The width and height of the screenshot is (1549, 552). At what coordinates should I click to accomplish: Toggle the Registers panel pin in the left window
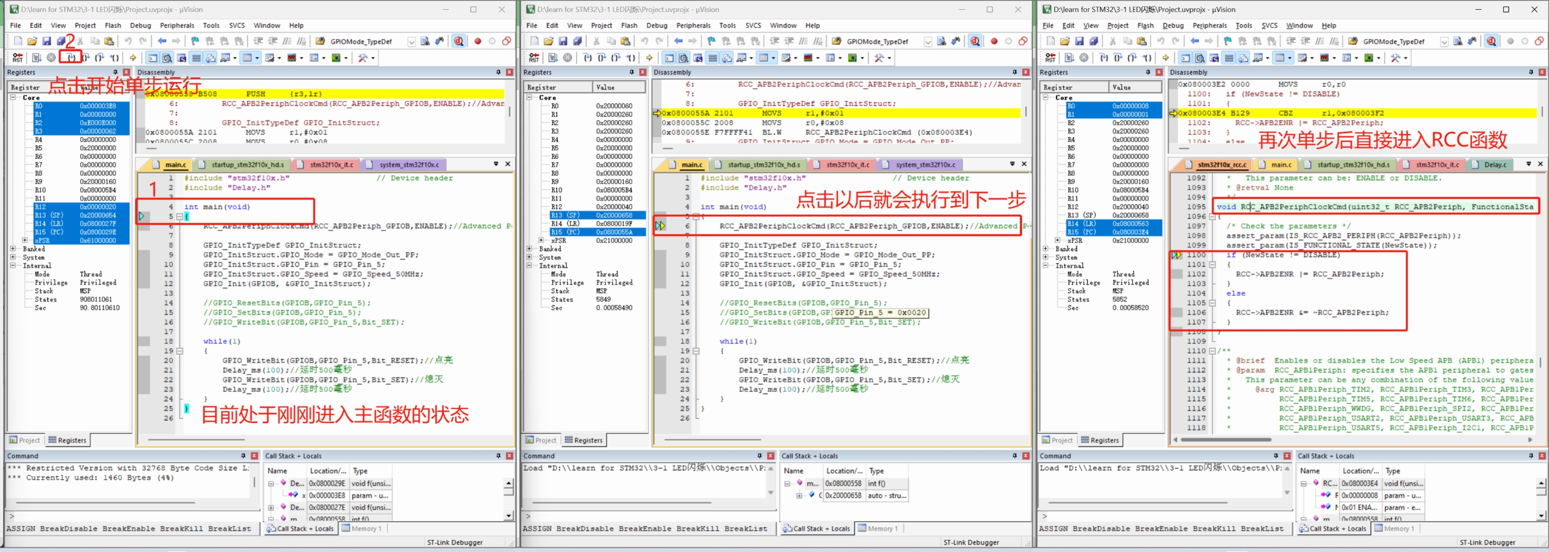coord(115,72)
